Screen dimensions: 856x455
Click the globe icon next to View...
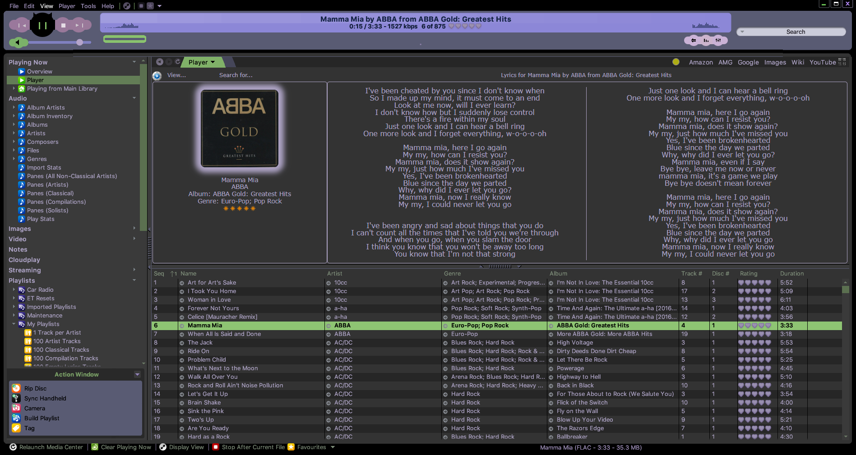pyautogui.click(x=157, y=76)
